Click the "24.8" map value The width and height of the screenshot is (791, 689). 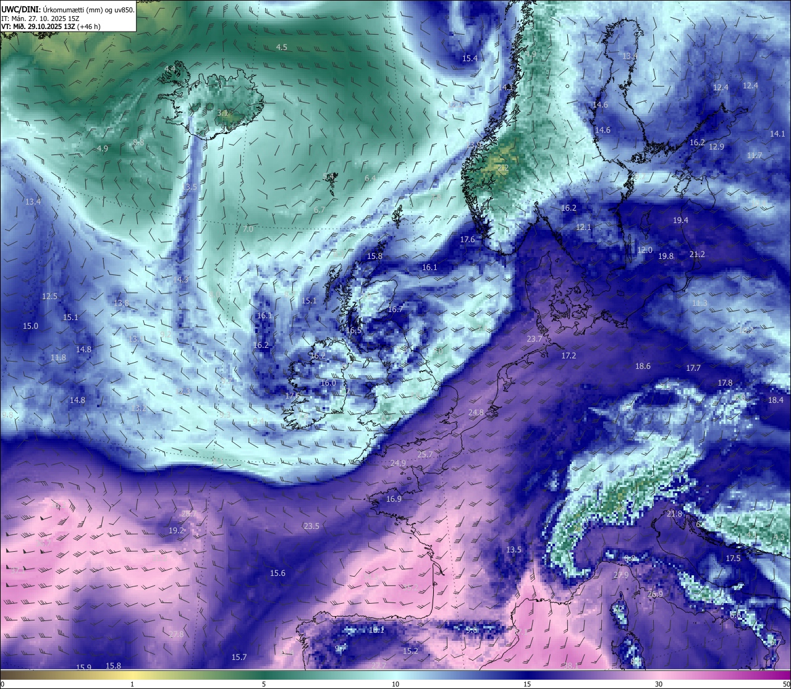coord(476,413)
